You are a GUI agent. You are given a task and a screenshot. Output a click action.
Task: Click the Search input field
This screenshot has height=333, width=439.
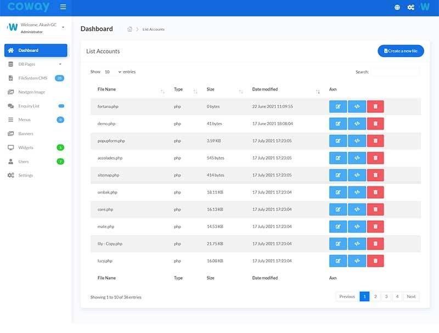point(395,72)
